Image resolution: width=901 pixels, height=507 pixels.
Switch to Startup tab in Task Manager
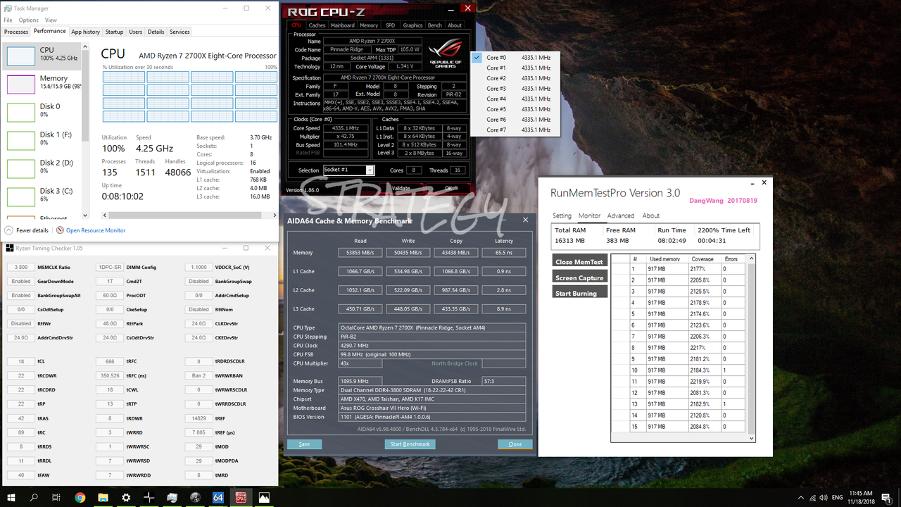coord(114,32)
